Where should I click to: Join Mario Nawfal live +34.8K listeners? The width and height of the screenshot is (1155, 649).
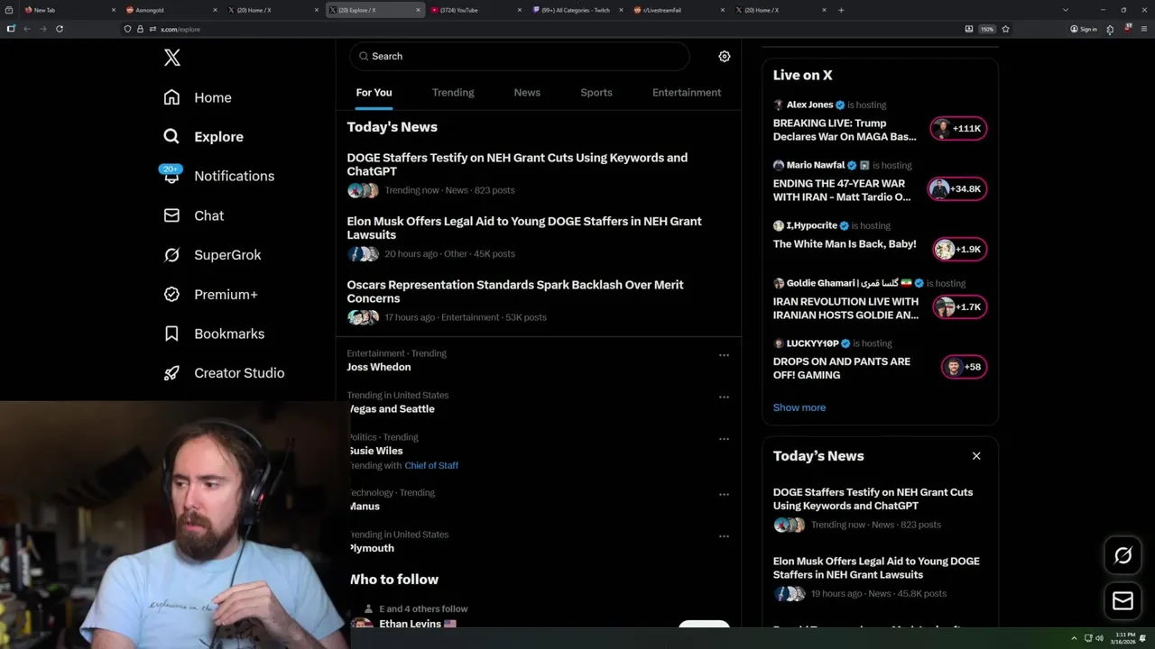(957, 189)
